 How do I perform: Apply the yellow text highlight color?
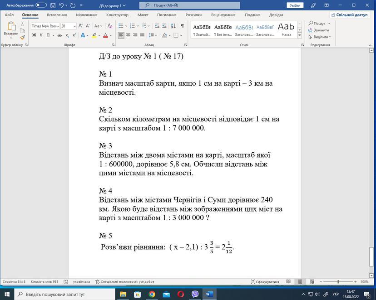[94, 35]
